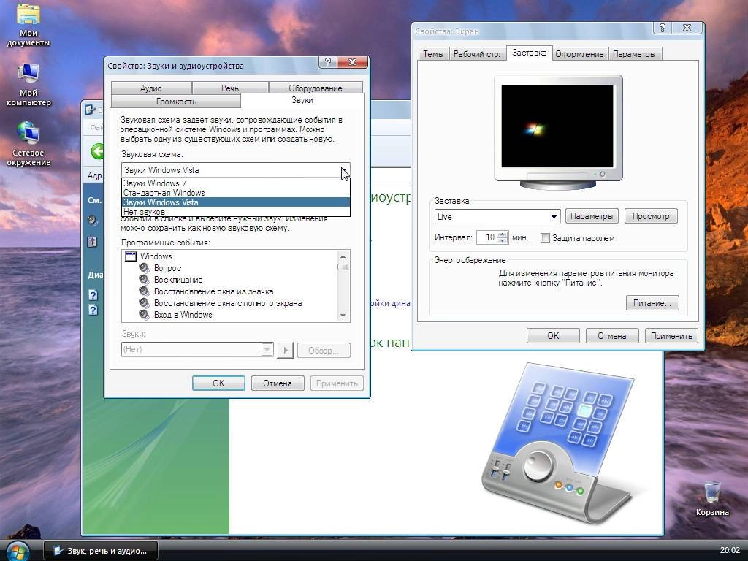This screenshot has width=748, height=561.
Task: Open the Network Places desktop icon
Action: (x=28, y=144)
